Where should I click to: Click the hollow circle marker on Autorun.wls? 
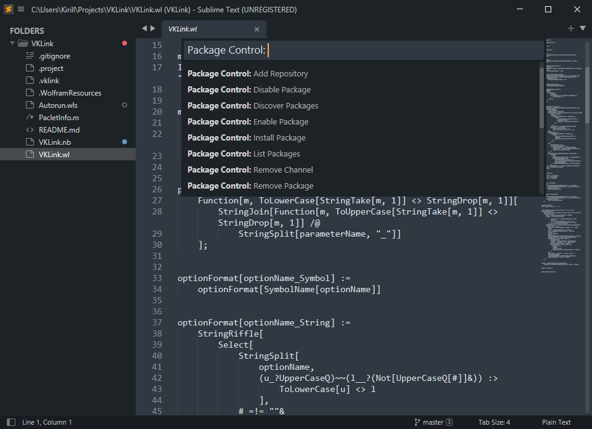pos(125,105)
